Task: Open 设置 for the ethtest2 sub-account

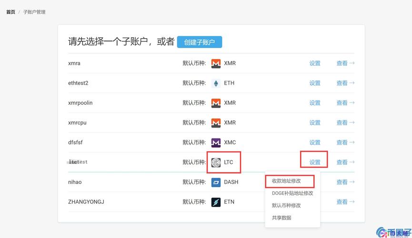Action: pyautogui.click(x=315, y=83)
